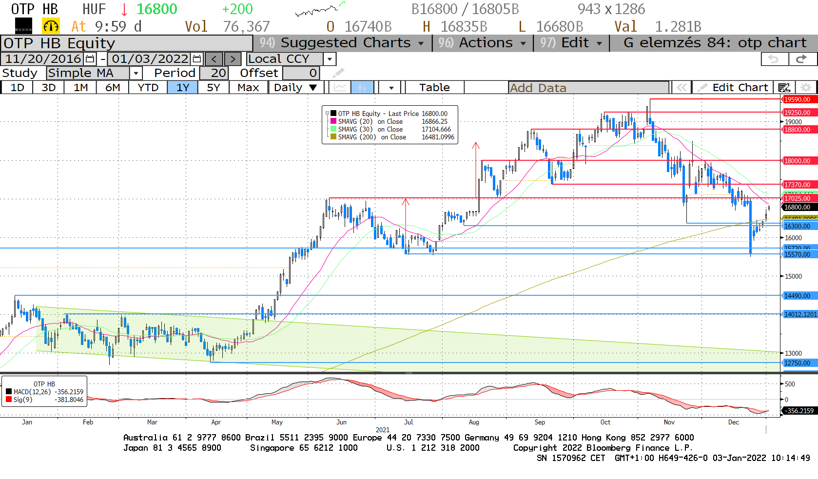Click the redo arrow button

point(802,59)
